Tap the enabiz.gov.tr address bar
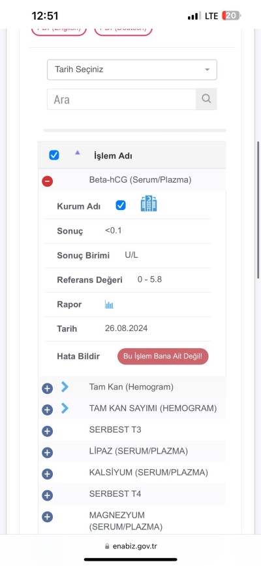Viewport: 261px width, 566px height. (130, 546)
